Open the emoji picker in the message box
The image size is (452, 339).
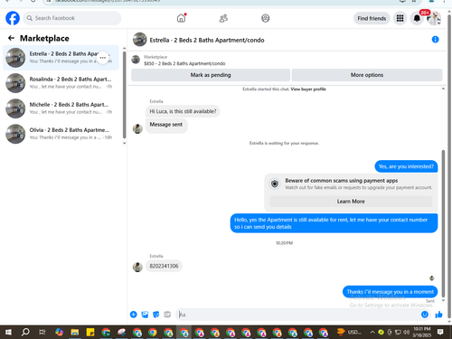[x=425, y=315]
